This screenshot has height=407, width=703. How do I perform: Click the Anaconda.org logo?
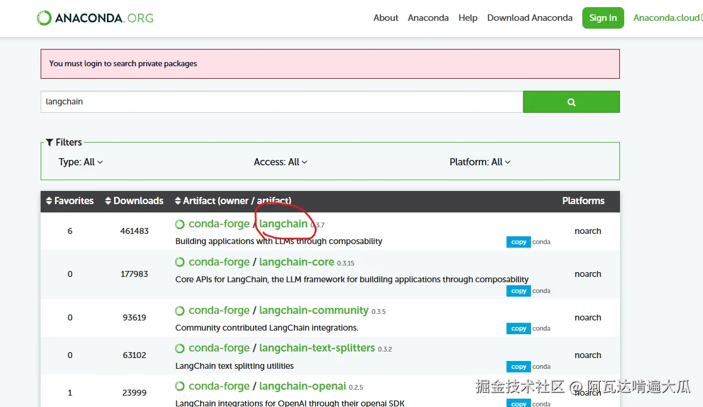95,18
